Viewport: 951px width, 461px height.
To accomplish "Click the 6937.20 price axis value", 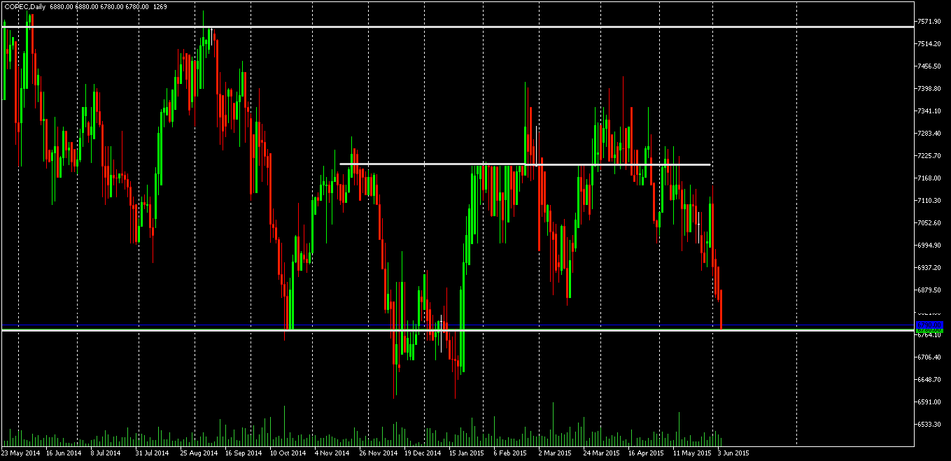I will (x=931, y=268).
